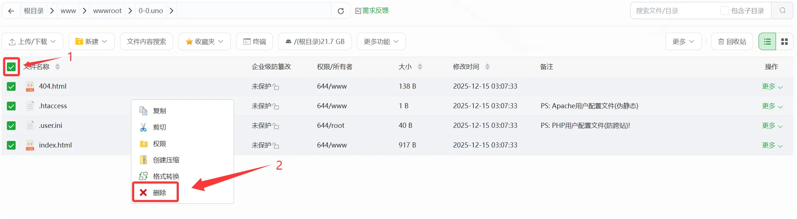Image resolution: width=797 pixels, height=219 pixels.
Task: Click 644/root permission of .user.ini
Action: [x=331, y=126]
